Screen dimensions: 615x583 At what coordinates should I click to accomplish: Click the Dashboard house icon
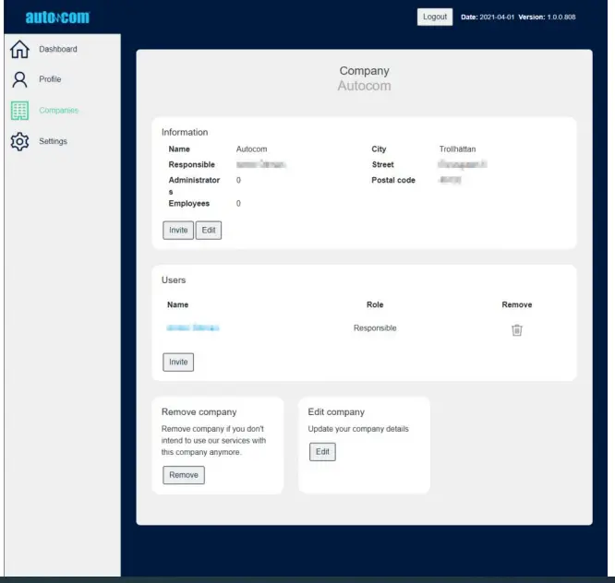point(19,50)
